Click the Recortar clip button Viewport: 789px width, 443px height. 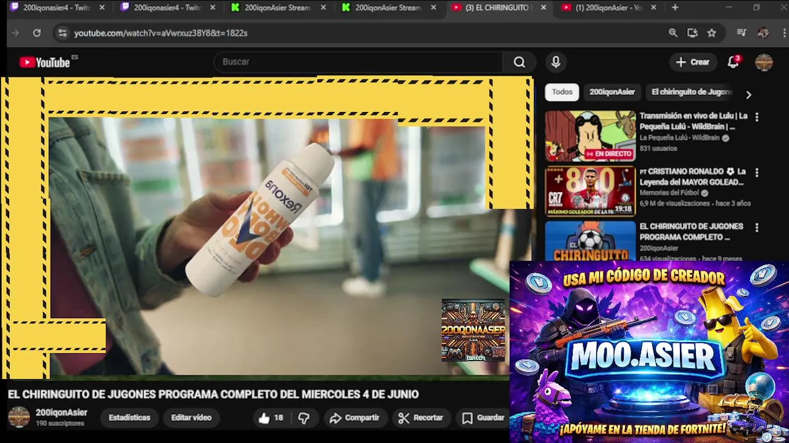421,418
